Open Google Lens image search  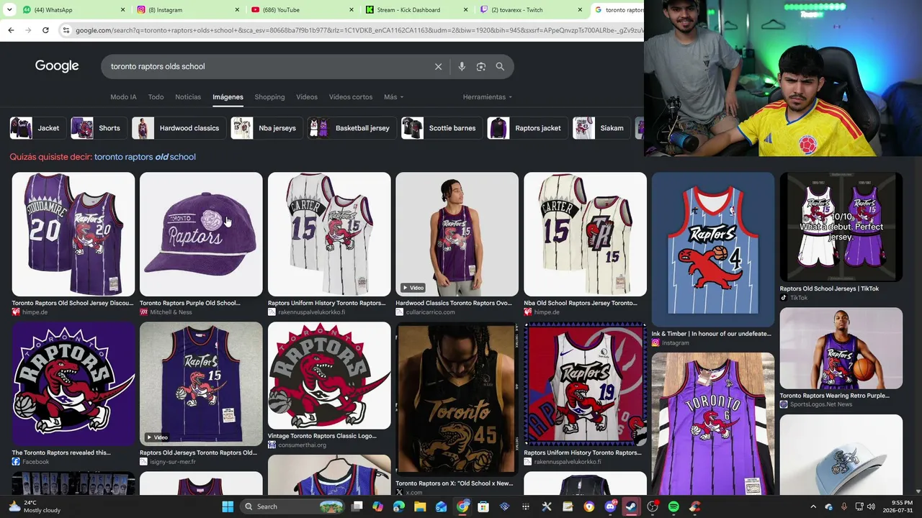click(481, 66)
